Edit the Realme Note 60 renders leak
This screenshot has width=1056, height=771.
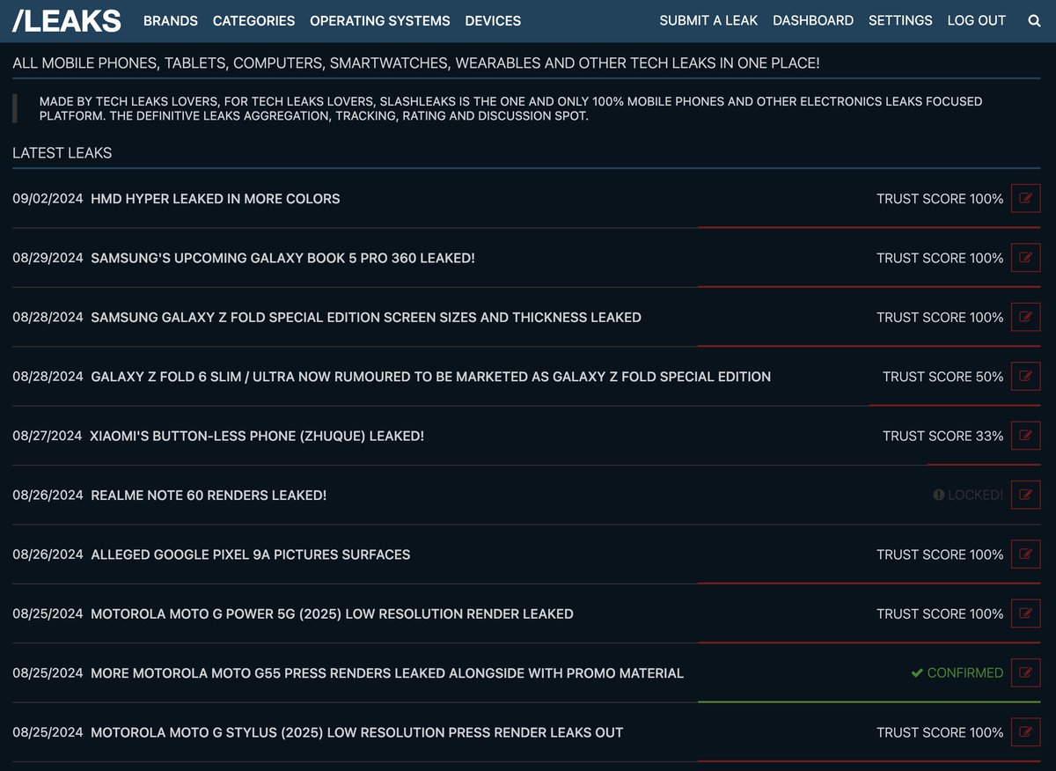pos(1025,496)
